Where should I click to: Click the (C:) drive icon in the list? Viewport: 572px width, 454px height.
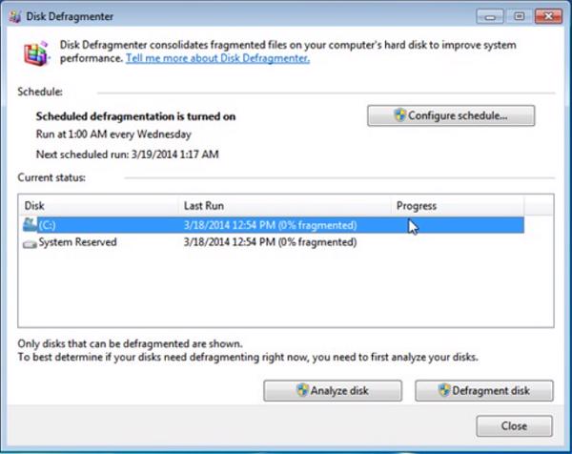tap(30, 225)
